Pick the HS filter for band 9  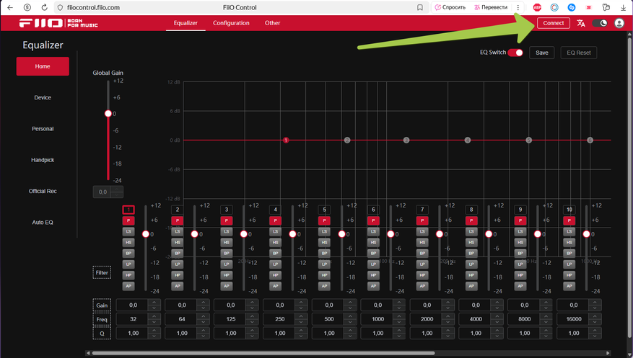[520, 243]
